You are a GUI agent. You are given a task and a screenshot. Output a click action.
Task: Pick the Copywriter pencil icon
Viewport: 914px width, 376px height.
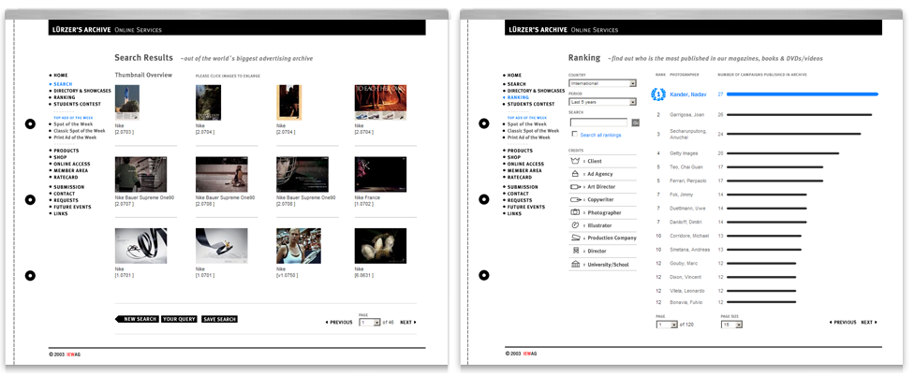(575, 200)
